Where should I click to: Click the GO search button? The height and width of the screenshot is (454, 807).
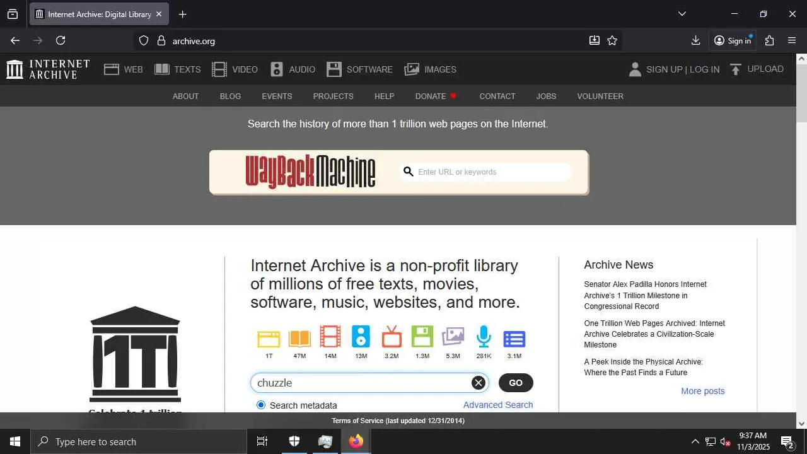[x=516, y=383]
